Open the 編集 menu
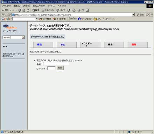The height and width of the screenshot is (134, 154). tap(17, 6)
